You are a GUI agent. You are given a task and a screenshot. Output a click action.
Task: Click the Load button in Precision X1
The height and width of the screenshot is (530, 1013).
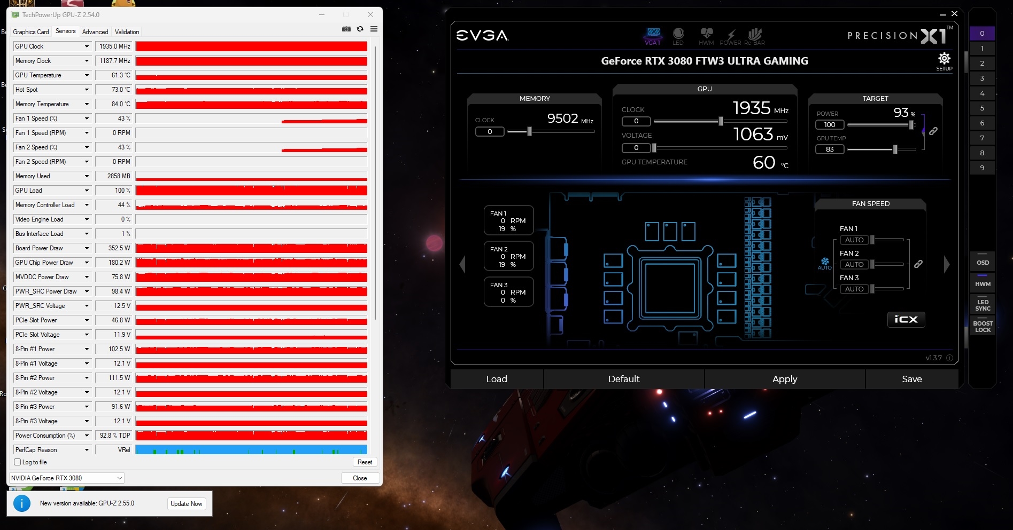click(x=497, y=379)
